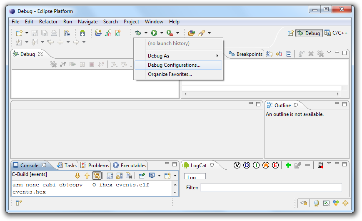
Task: Click the Open Type icon
Action: coord(191,33)
